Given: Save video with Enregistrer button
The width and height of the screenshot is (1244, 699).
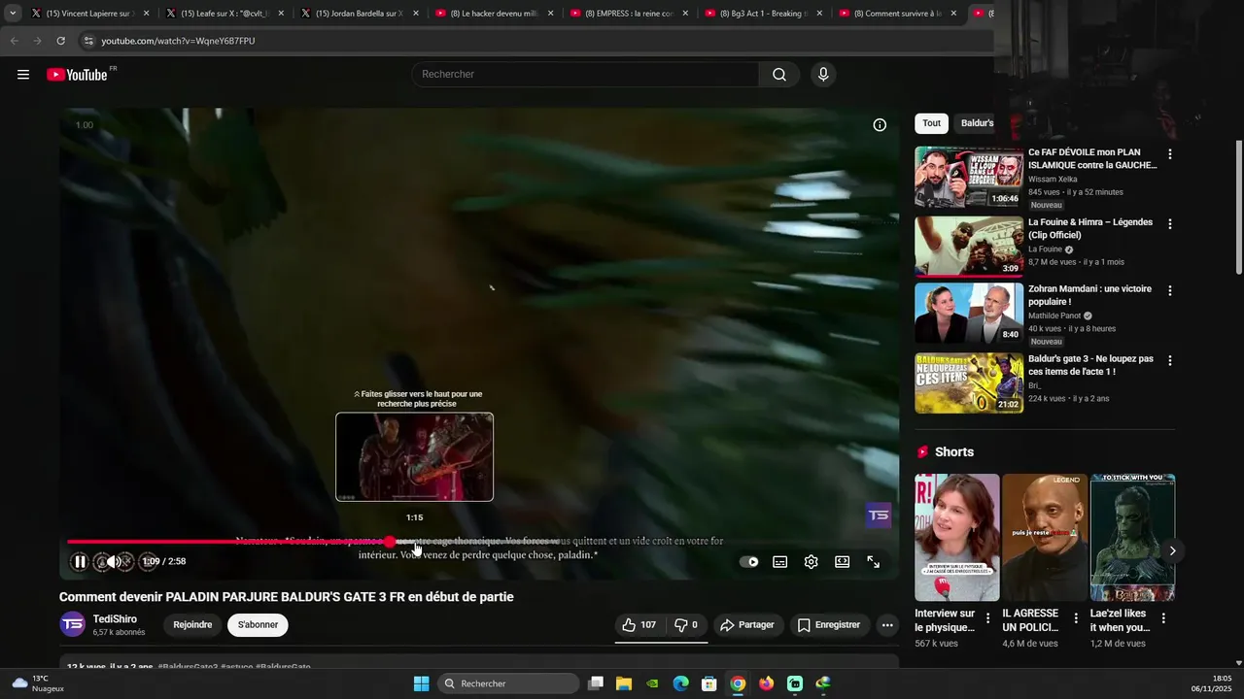Looking at the screenshot, I should [829, 625].
